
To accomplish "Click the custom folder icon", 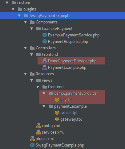I will click(x=14, y=3).
